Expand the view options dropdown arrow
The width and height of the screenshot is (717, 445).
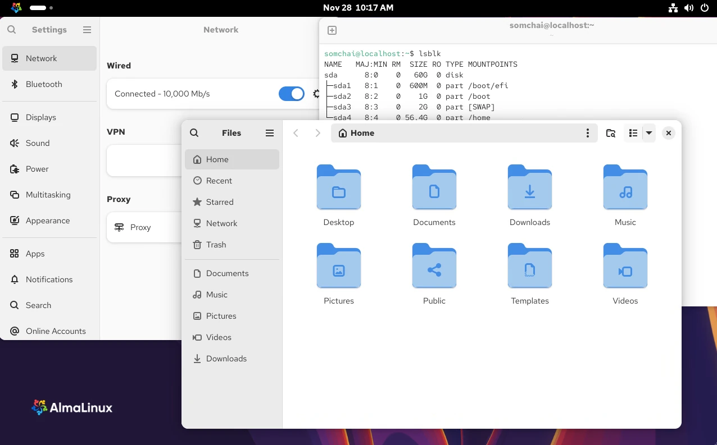[x=649, y=133]
